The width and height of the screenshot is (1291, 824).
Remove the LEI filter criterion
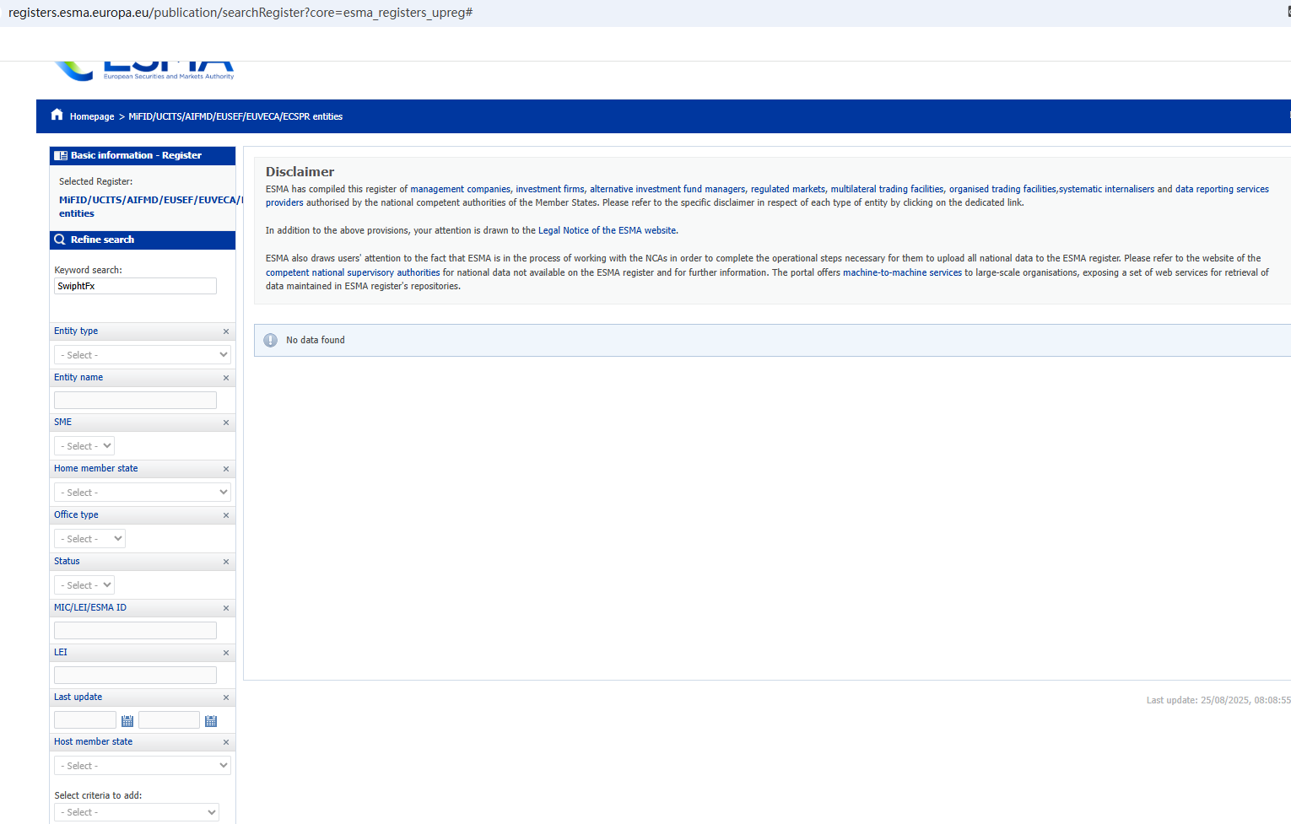click(226, 653)
